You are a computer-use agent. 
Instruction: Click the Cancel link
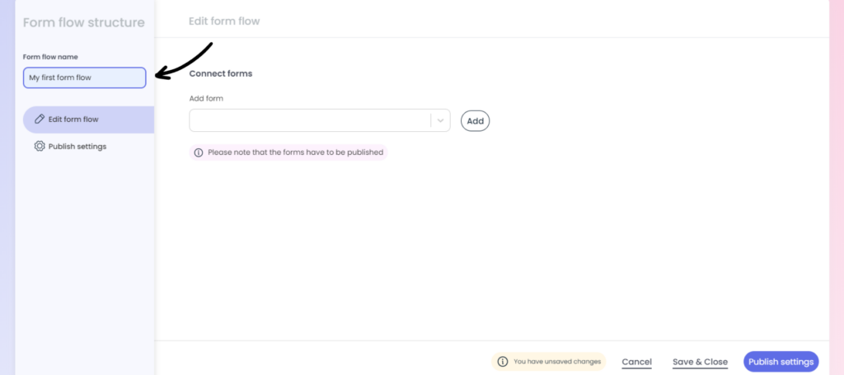(x=637, y=362)
